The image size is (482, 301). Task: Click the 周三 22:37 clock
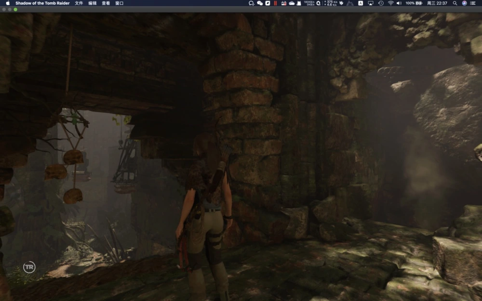pyautogui.click(x=437, y=3)
